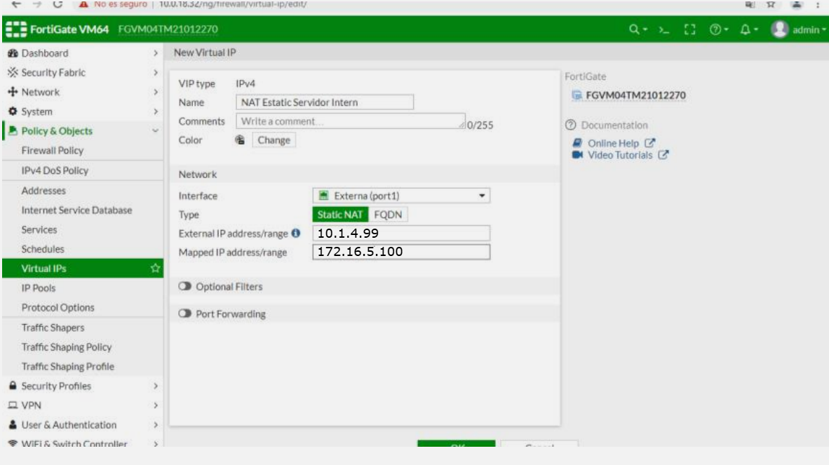
Task: Click FGVM04TM21012270 device link
Action: coord(635,95)
